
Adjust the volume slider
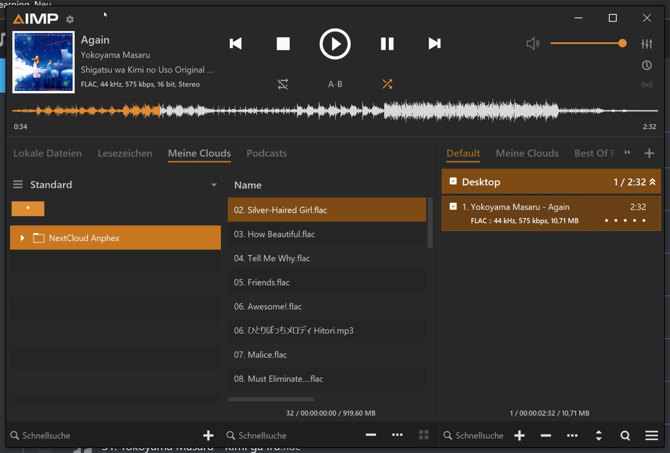click(588, 43)
